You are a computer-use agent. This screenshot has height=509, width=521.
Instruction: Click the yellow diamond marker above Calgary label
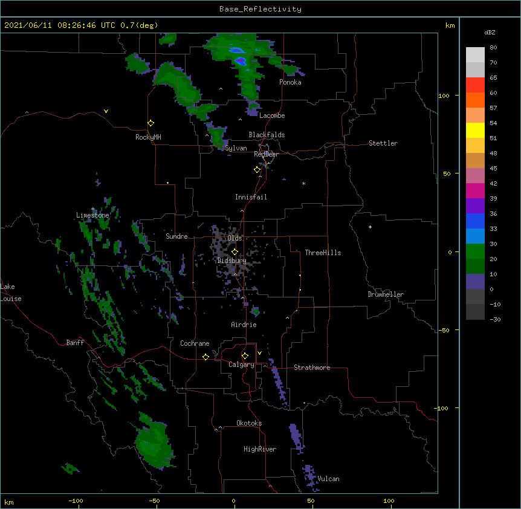click(x=245, y=356)
